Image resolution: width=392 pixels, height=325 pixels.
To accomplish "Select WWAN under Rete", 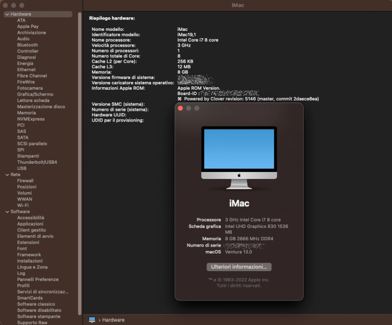I will click(24, 199).
